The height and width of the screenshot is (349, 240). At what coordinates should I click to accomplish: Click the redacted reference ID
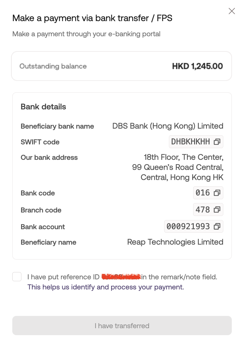tap(121, 277)
